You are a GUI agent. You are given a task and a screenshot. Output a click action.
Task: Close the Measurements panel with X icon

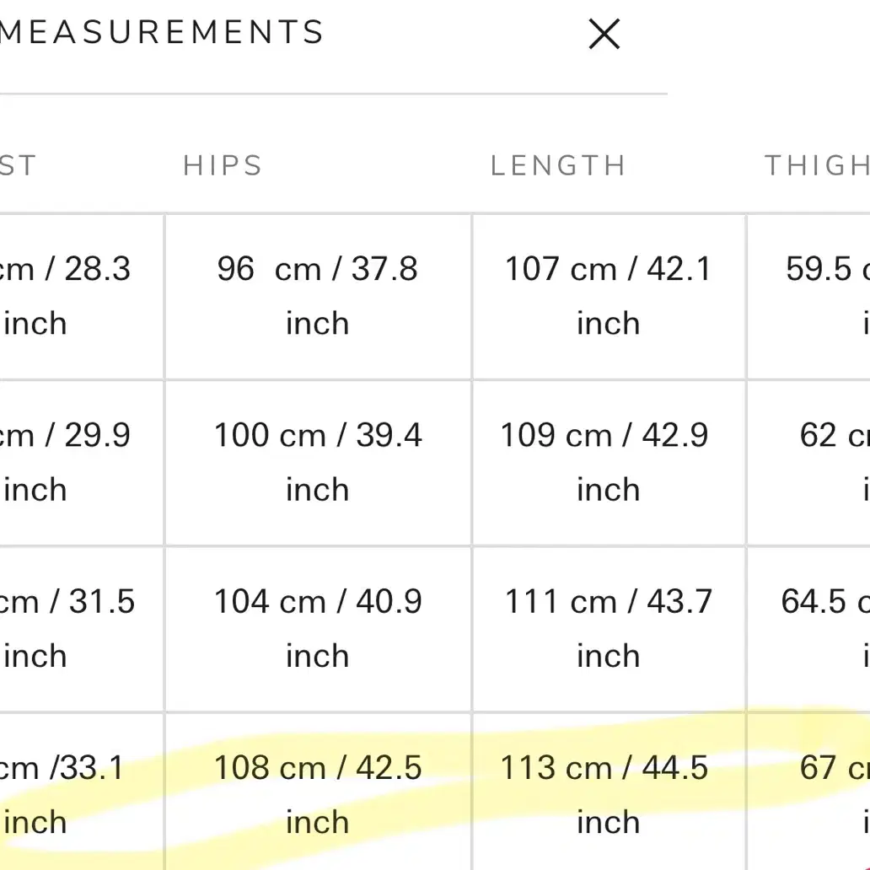[x=604, y=35]
